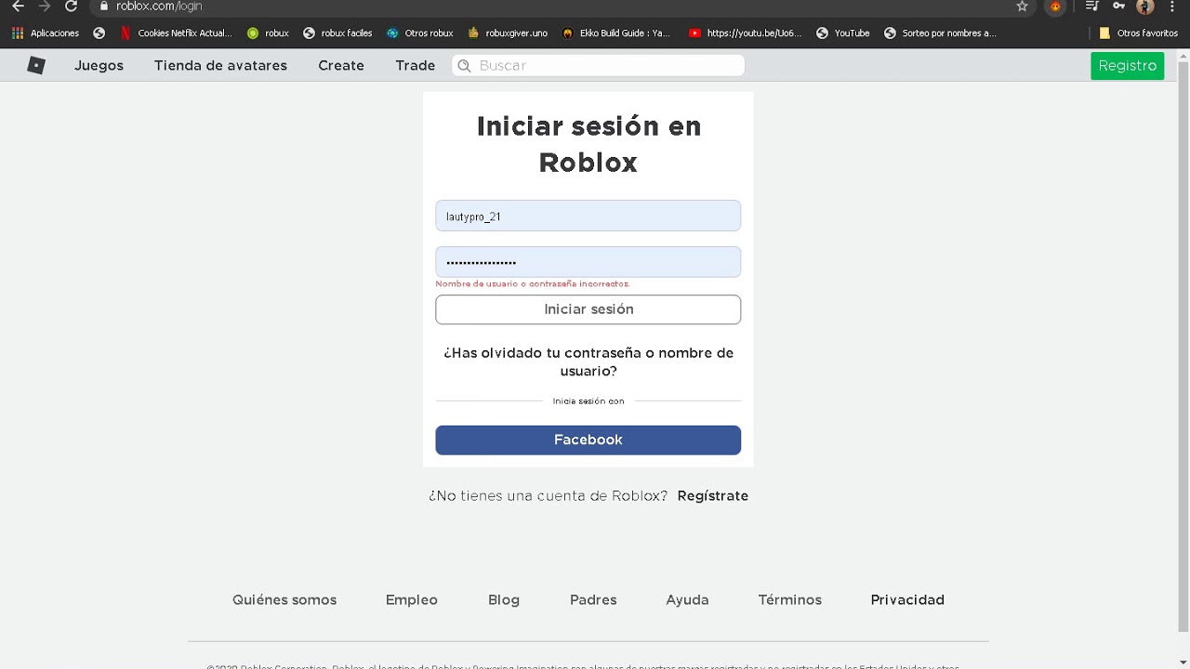Click the browser forward arrow

[44, 6]
